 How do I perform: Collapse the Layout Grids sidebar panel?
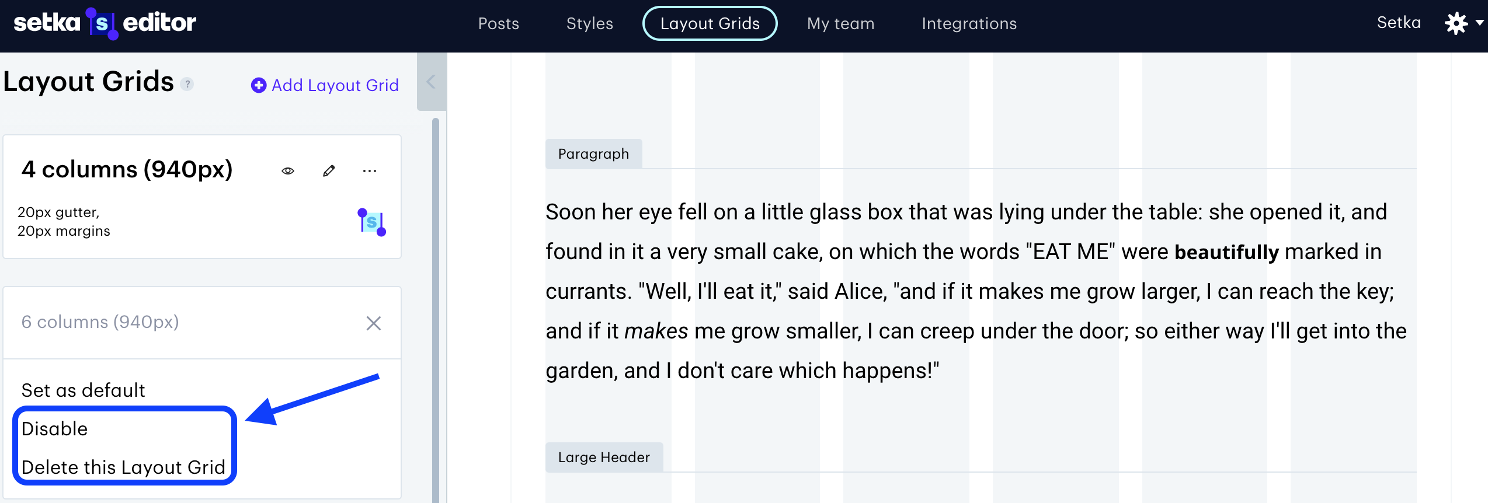pos(431,82)
